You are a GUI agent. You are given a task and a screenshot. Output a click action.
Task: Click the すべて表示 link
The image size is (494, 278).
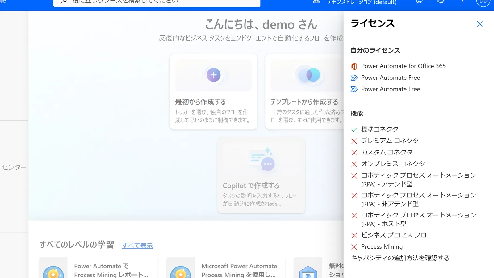coord(137,246)
